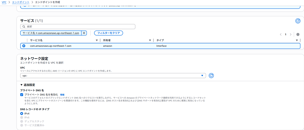The height and width of the screenshot is (130, 304).
Task: Remove the service name filter chip
Action: click(84, 33)
